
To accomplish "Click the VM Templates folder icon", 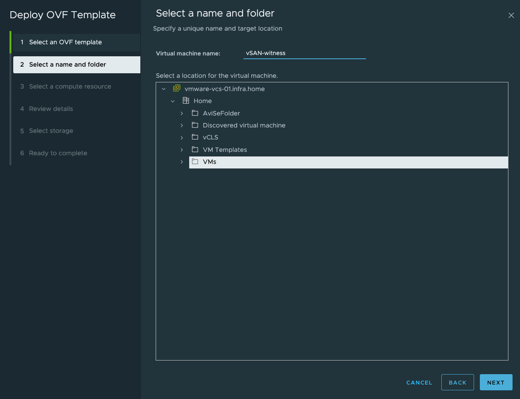I will click(x=195, y=149).
